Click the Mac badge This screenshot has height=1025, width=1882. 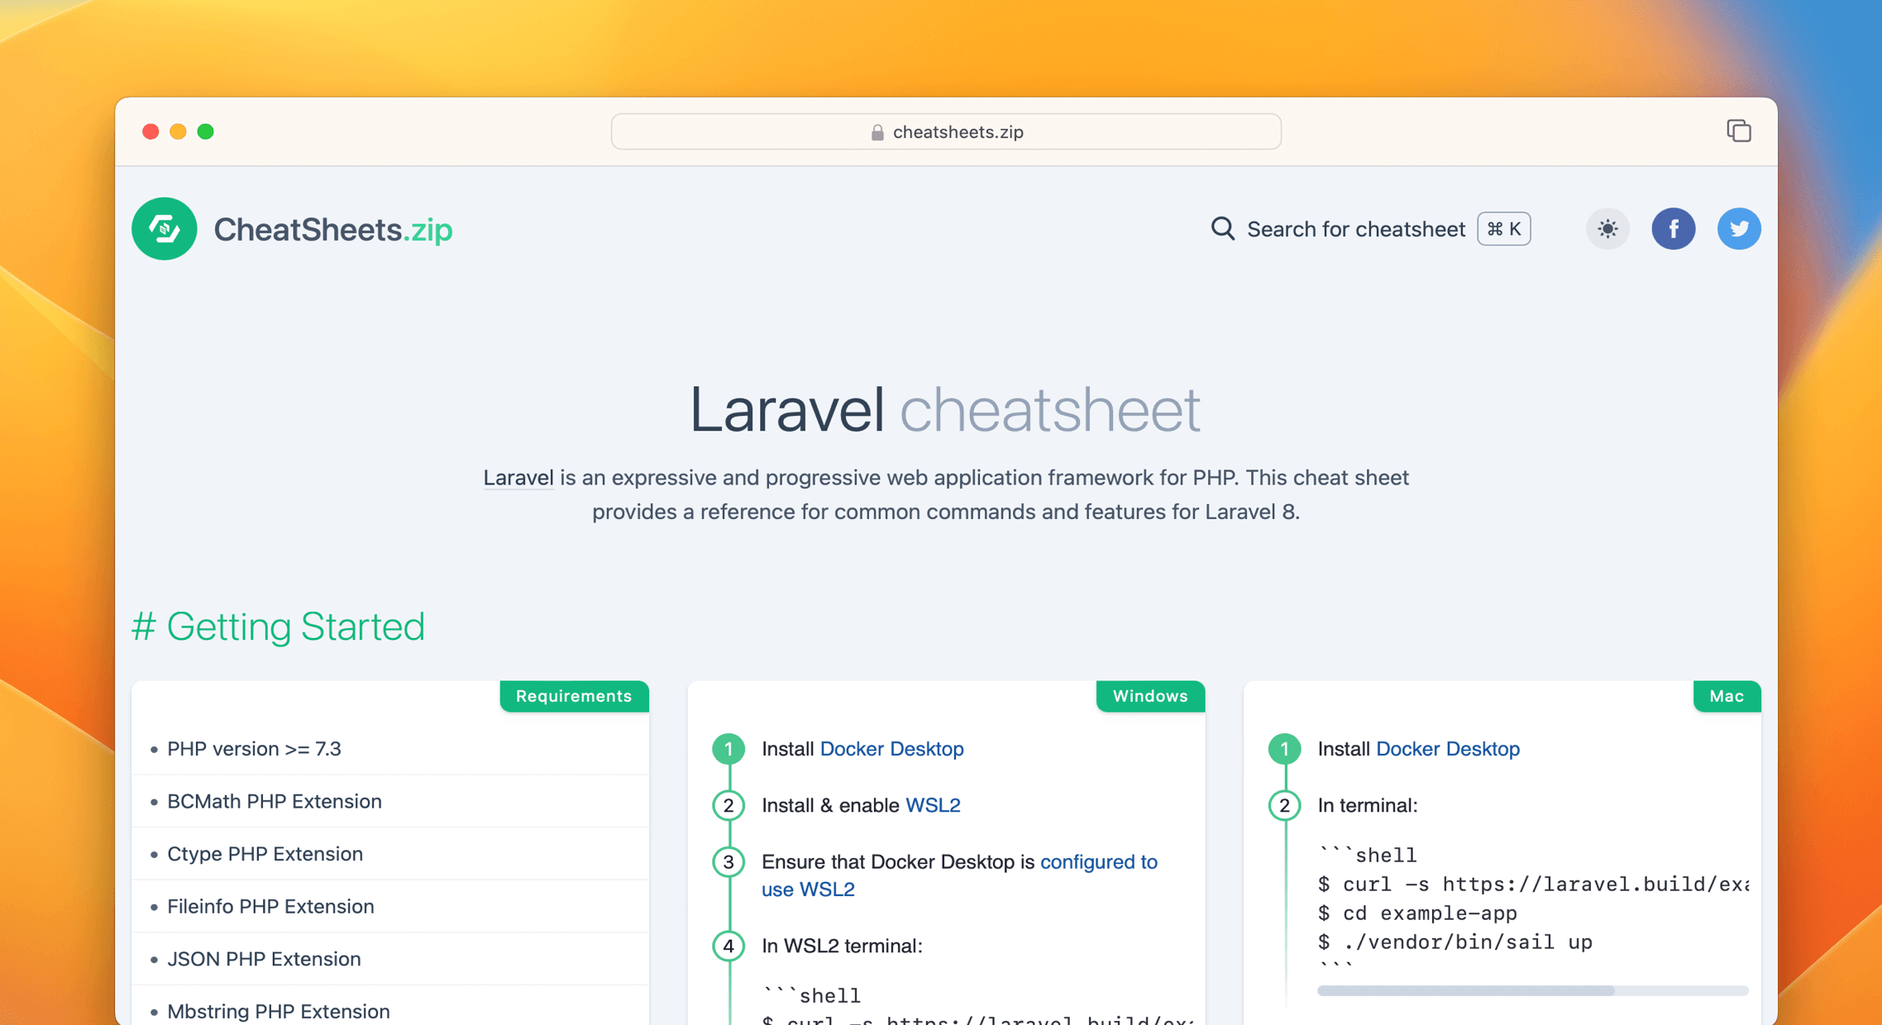pyautogui.click(x=1727, y=696)
